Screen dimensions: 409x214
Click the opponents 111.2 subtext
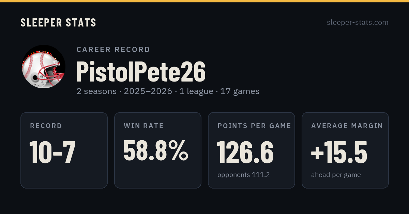(x=244, y=175)
